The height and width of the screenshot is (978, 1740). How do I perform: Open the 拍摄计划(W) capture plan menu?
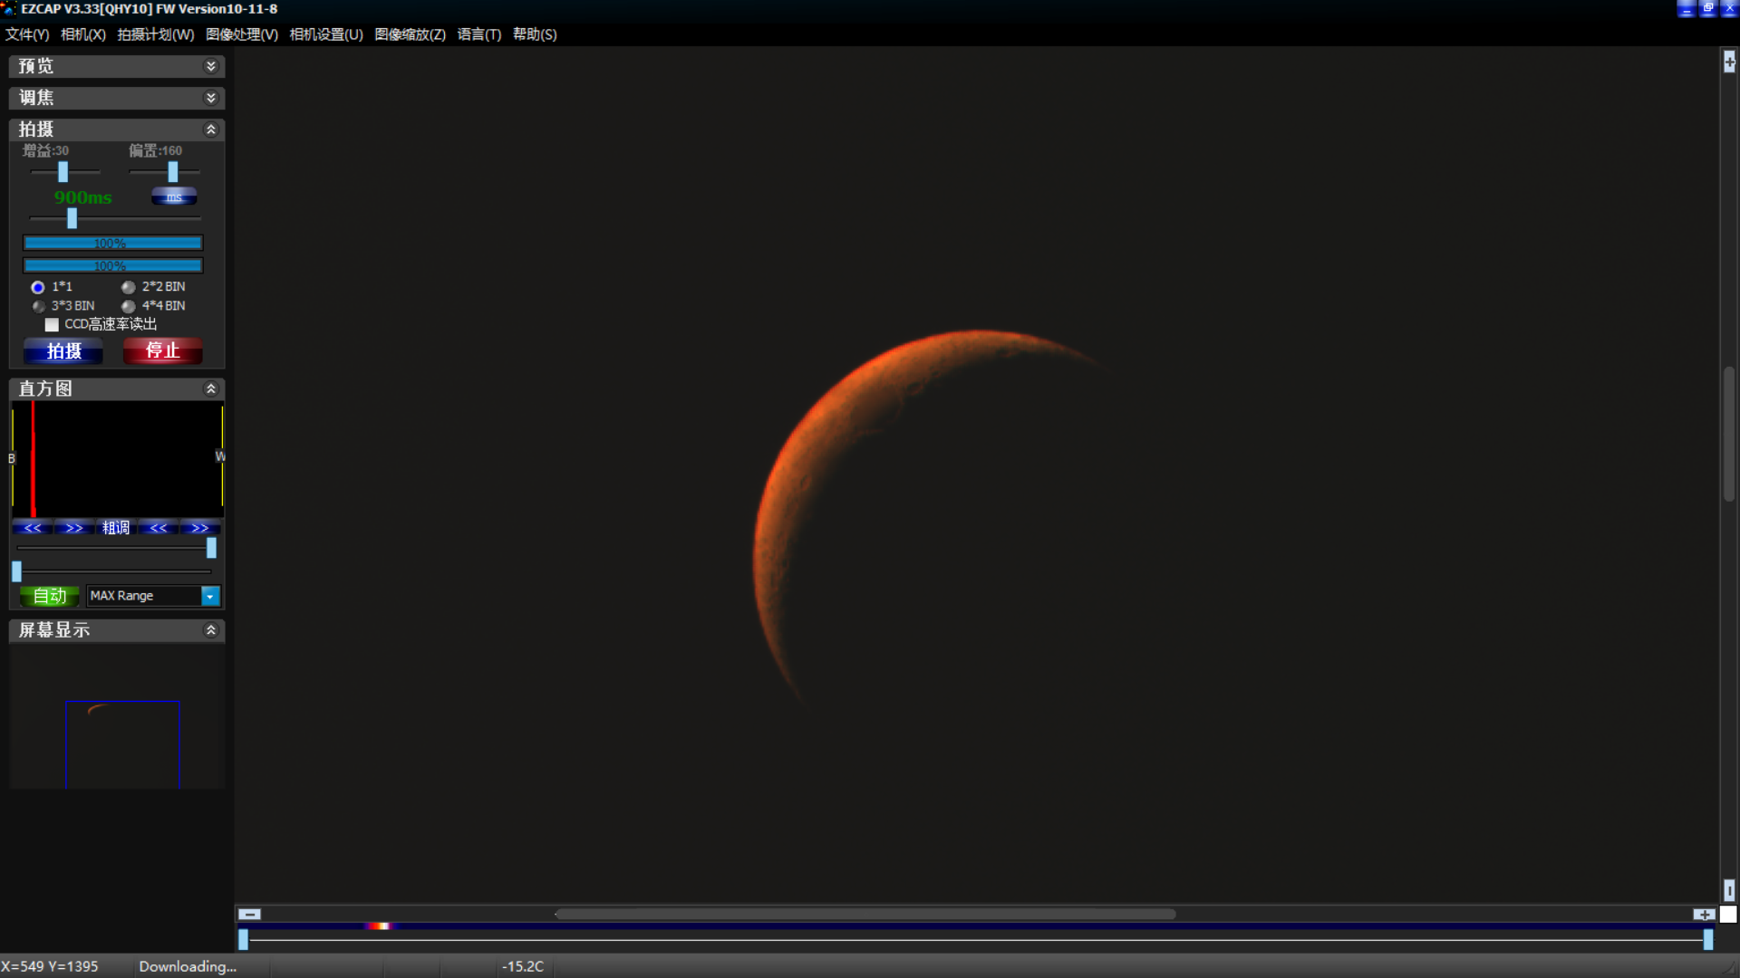pyautogui.click(x=155, y=34)
